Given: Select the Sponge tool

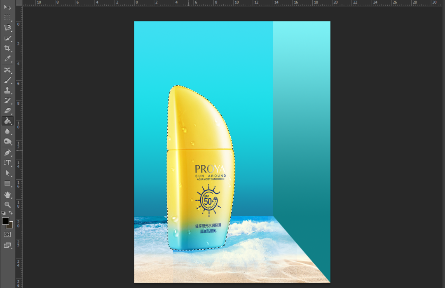Looking at the screenshot, I should [7, 141].
